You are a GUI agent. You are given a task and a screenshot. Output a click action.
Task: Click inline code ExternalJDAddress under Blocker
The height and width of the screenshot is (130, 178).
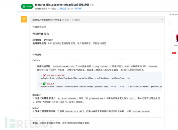pyautogui.click(x=68, y=99)
